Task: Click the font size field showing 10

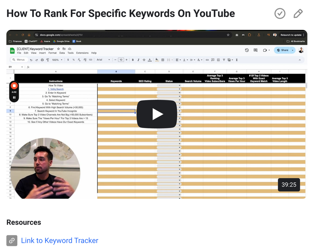Action: tap(121, 60)
